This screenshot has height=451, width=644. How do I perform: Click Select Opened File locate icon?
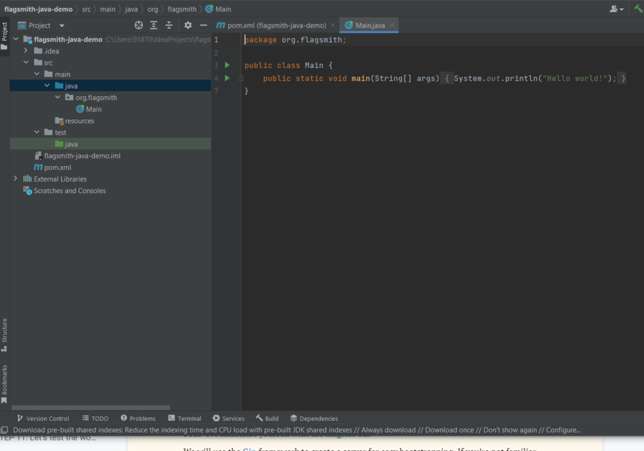click(139, 25)
